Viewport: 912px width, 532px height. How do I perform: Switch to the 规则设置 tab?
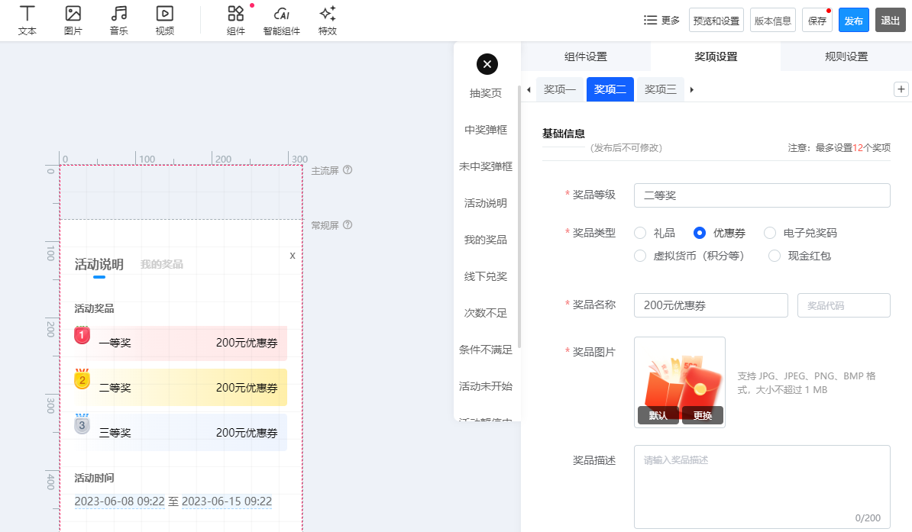click(846, 56)
